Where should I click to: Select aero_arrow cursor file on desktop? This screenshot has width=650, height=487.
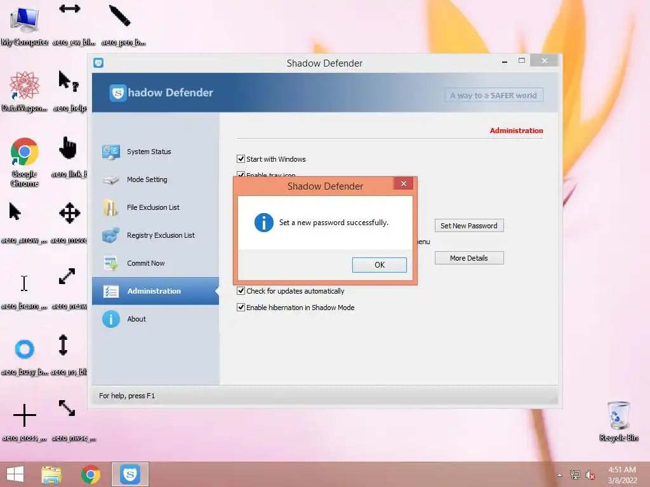click(23, 223)
